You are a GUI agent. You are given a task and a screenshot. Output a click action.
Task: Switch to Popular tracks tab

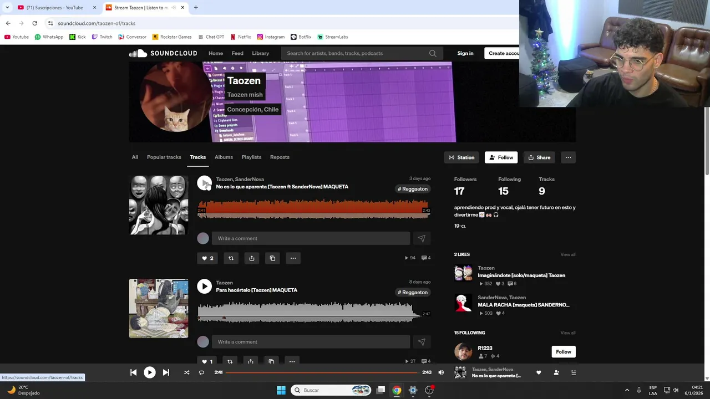[164, 157]
